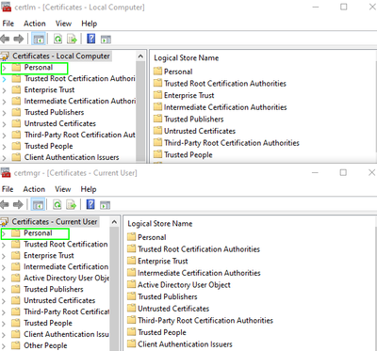Open Action menu in certmgr window
The width and height of the screenshot is (377, 351).
(34, 189)
